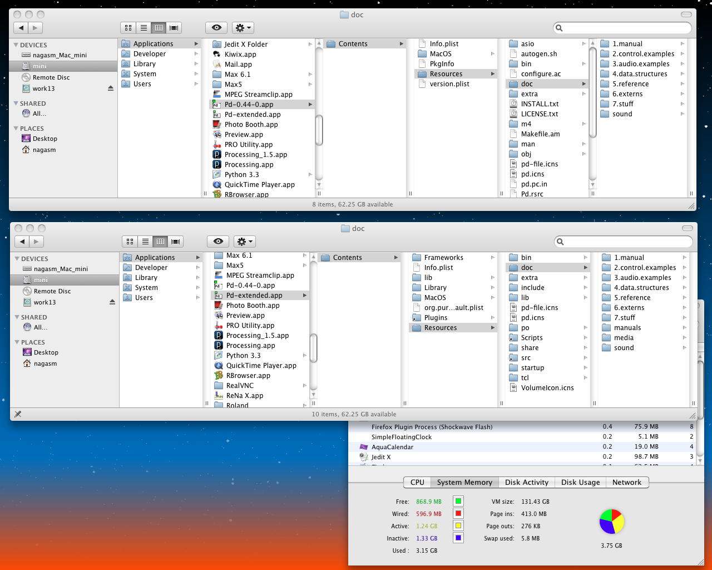This screenshot has width=712, height=570.
Task: Switch top window to icon view
Action: click(128, 27)
